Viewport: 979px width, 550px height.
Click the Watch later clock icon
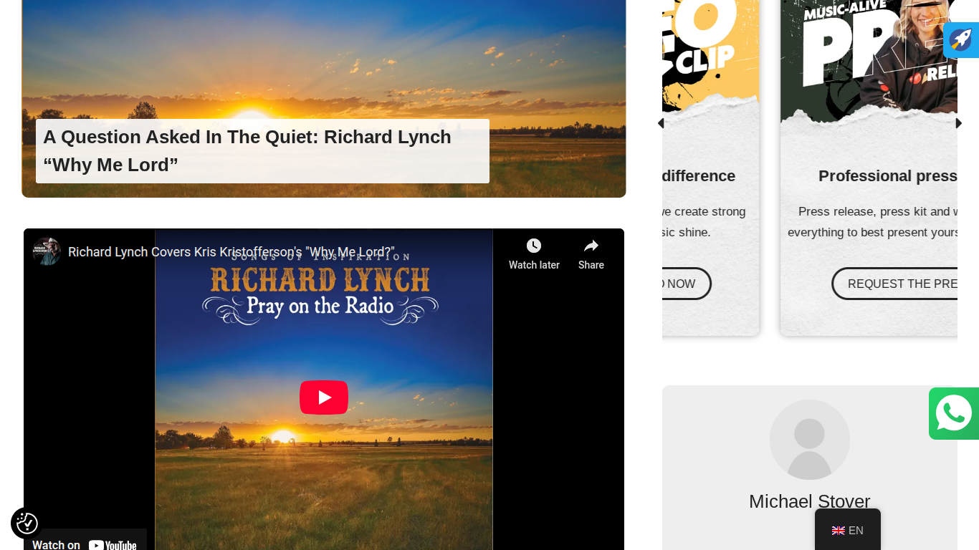534,246
